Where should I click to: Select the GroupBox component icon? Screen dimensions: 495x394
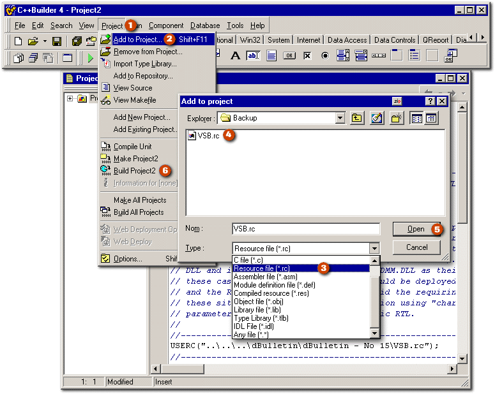[397, 56]
